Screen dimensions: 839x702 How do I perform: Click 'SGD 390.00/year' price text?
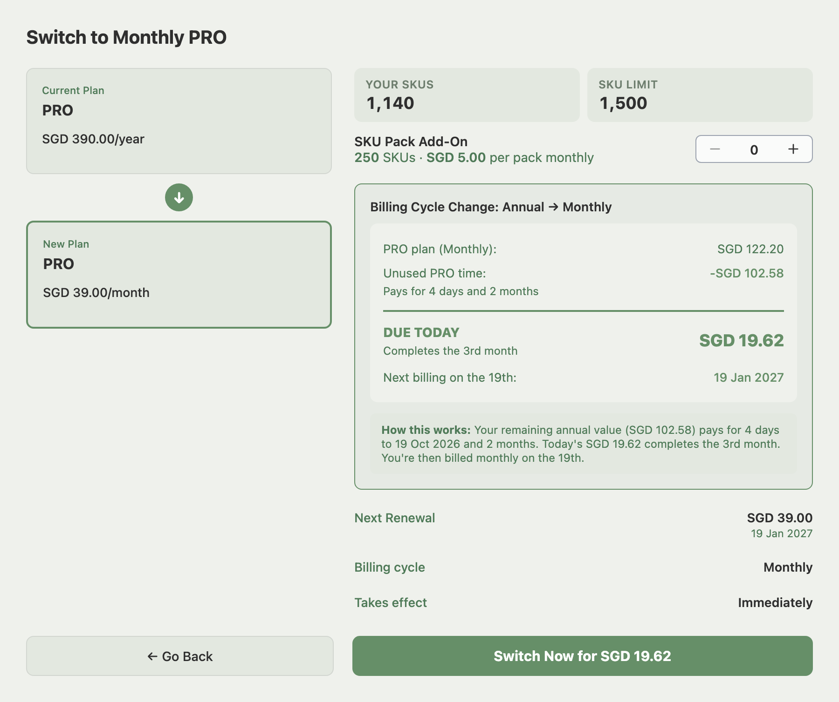tap(93, 139)
